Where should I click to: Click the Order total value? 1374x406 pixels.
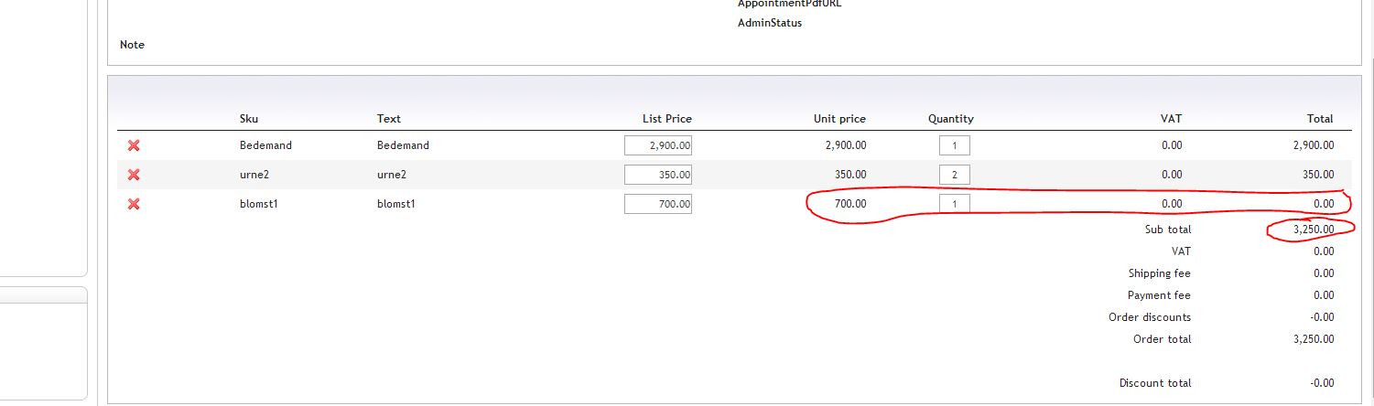1313,339
